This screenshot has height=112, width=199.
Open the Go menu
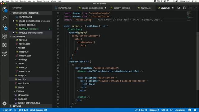tap(34, 1)
